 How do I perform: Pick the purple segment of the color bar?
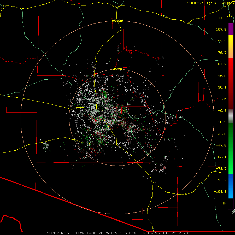coord(231,29)
